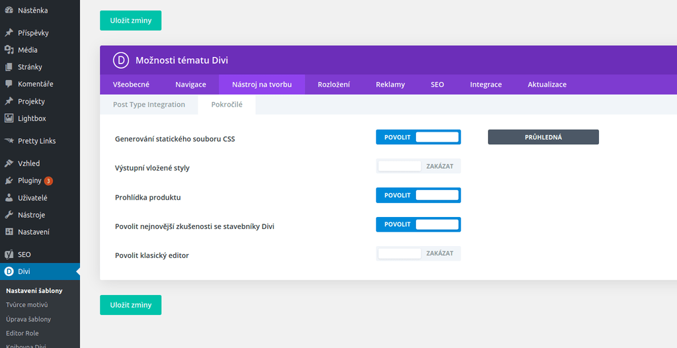Open Tvůrce motivů submenu link

pyautogui.click(x=26, y=305)
